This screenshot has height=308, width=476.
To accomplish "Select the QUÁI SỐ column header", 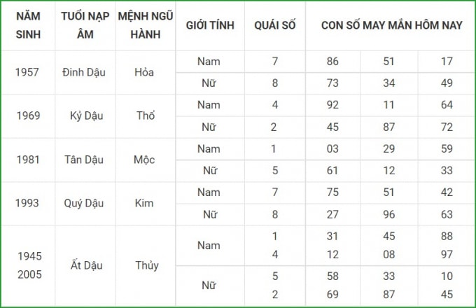I will click(x=274, y=25).
